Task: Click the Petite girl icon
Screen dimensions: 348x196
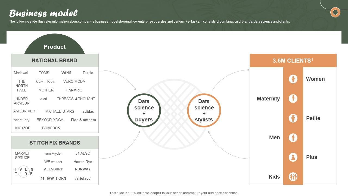Action: 293,118
